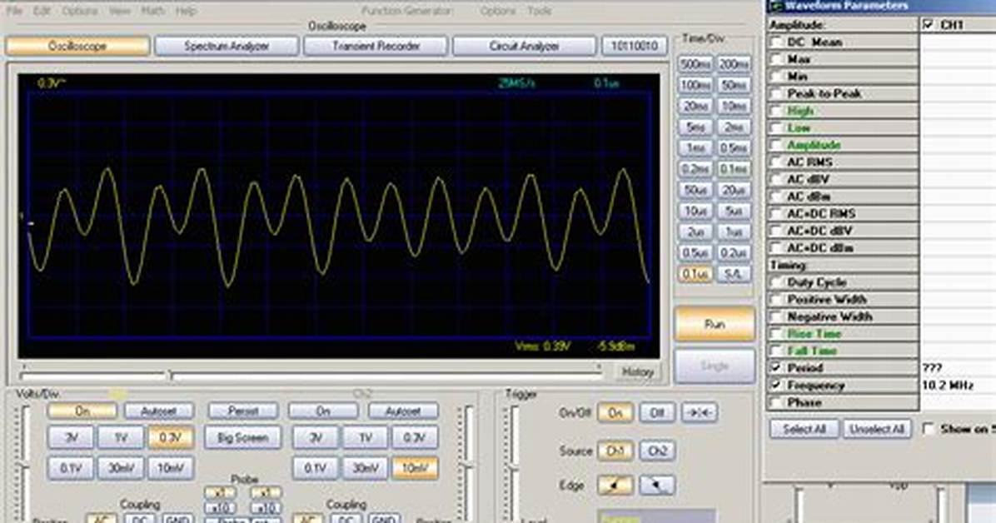This screenshot has width=996, height=523.
Task: Set time base to 10us
Action: (695, 211)
